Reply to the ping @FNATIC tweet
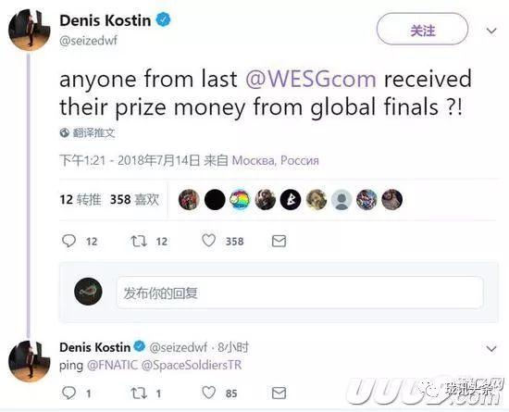Viewport: 509px width, 412px height. [x=68, y=393]
